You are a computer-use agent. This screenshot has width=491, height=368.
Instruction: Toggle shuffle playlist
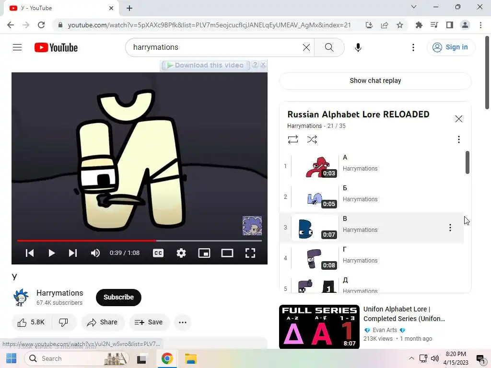[312, 139]
